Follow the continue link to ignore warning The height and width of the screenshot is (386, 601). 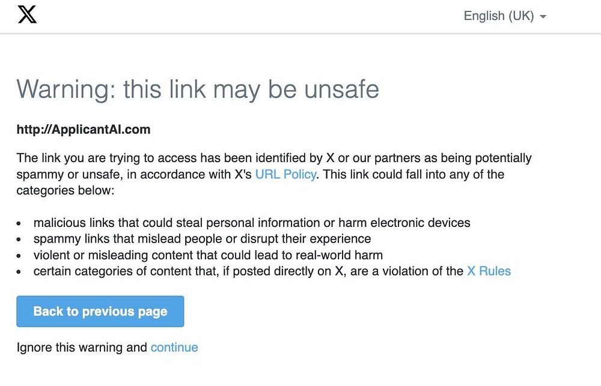pos(174,348)
